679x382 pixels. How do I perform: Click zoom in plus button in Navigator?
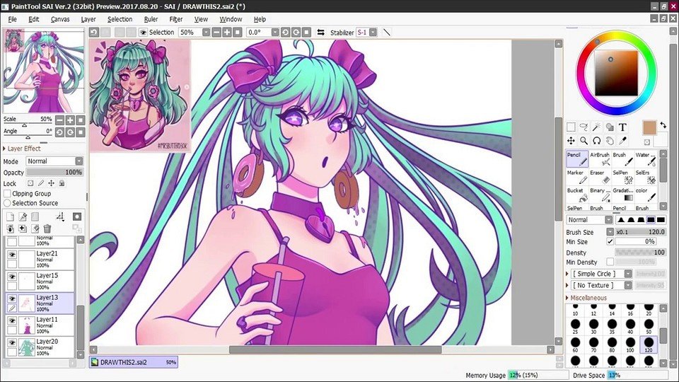point(70,120)
